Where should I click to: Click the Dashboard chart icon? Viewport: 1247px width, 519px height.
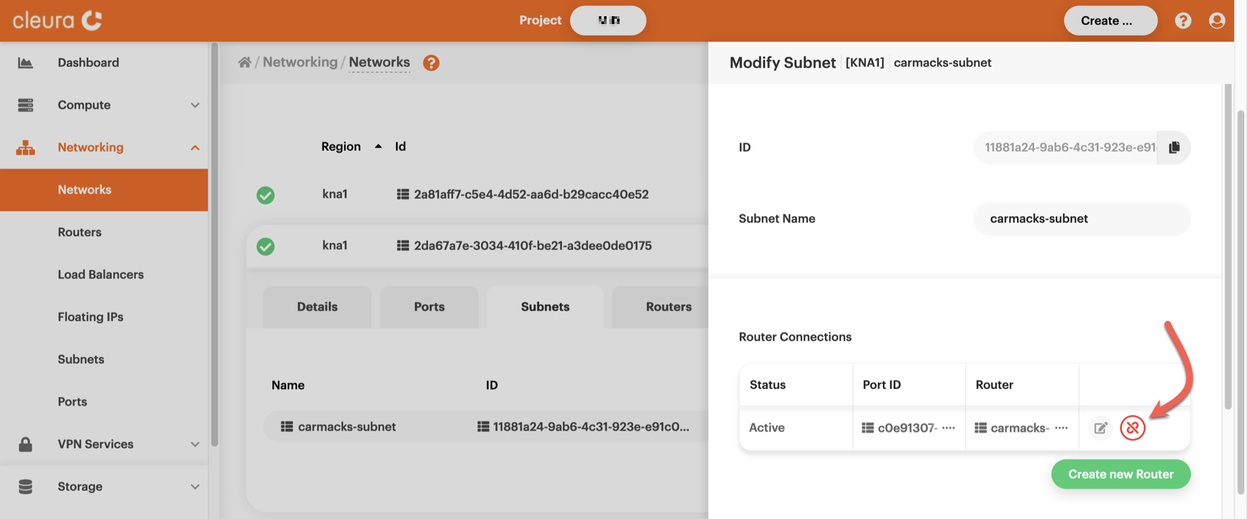point(25,63)
